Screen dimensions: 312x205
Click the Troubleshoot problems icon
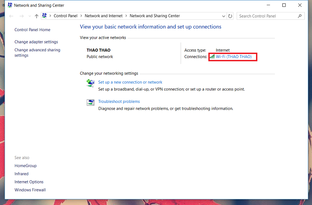(91, 102)
